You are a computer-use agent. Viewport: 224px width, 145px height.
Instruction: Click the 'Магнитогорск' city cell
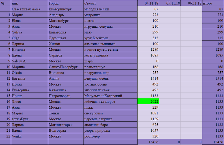click(x=66, y=125)
